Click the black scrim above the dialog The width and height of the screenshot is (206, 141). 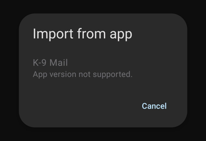click(x=103, y=6)
